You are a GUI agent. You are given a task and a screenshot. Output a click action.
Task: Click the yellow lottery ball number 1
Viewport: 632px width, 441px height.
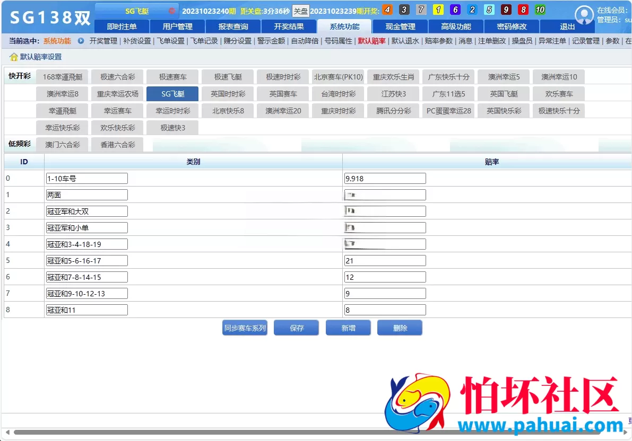(438, 10)
